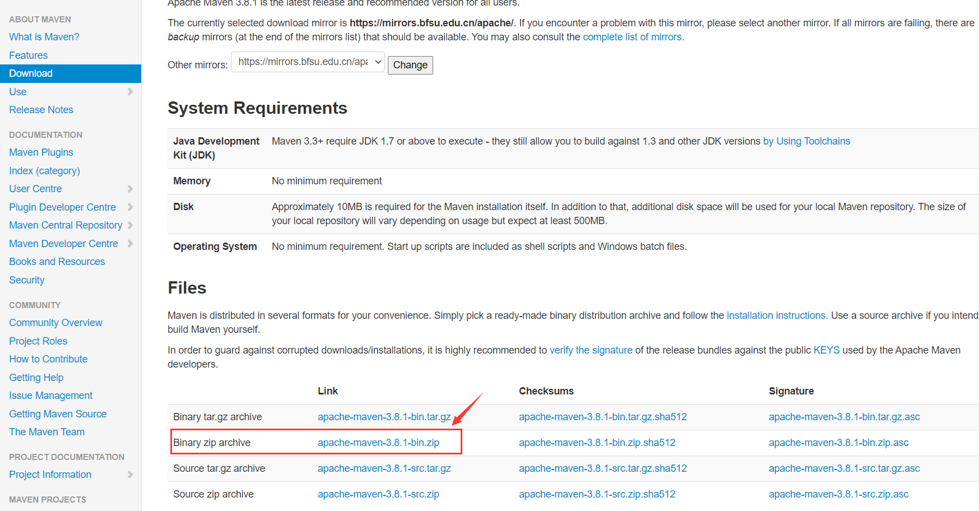Open apache-maven-3.8.1-bin.tar.gz.asc signature
The width and height of the screenshot is (979, 511).
(845, 417)
